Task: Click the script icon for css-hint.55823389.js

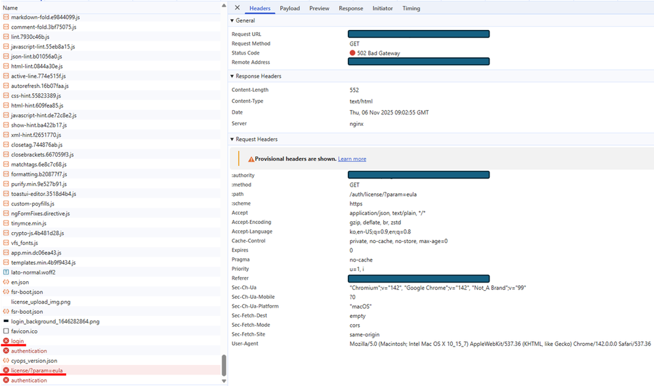Action: click(6, 95)
